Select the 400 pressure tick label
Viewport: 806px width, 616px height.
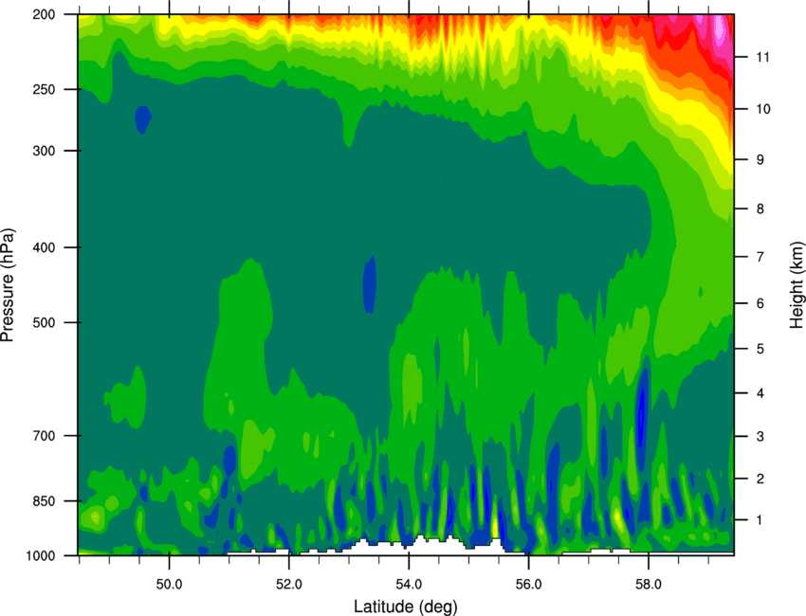coord(44,247)
